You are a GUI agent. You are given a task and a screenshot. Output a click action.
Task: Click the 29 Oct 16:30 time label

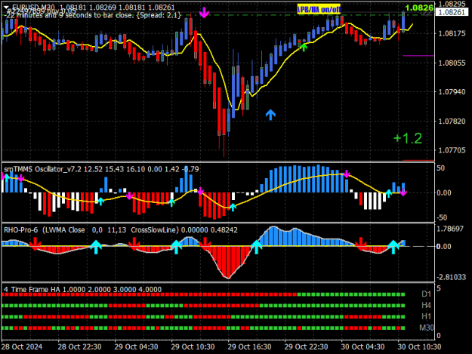point(249,346)
